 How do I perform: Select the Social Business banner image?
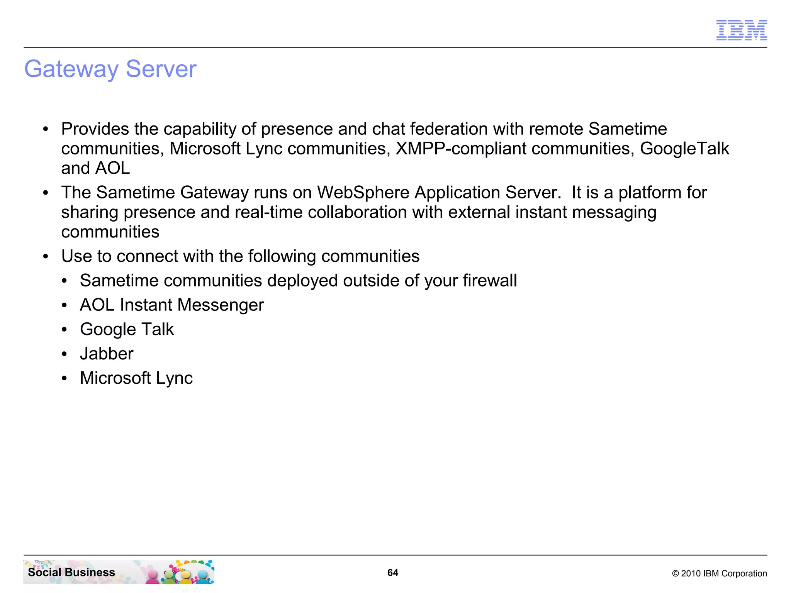pyautogui.click(x=119, y=572)
